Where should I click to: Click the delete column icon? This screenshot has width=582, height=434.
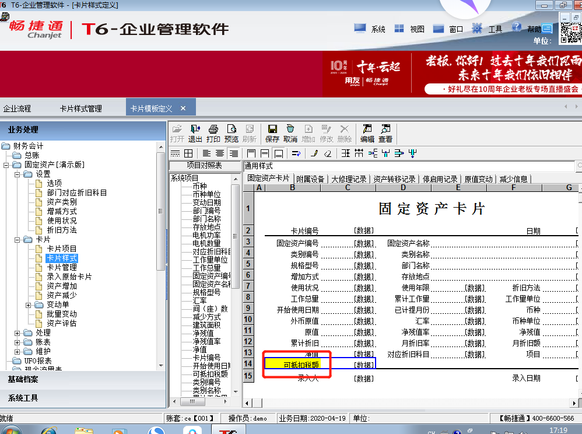413,153
